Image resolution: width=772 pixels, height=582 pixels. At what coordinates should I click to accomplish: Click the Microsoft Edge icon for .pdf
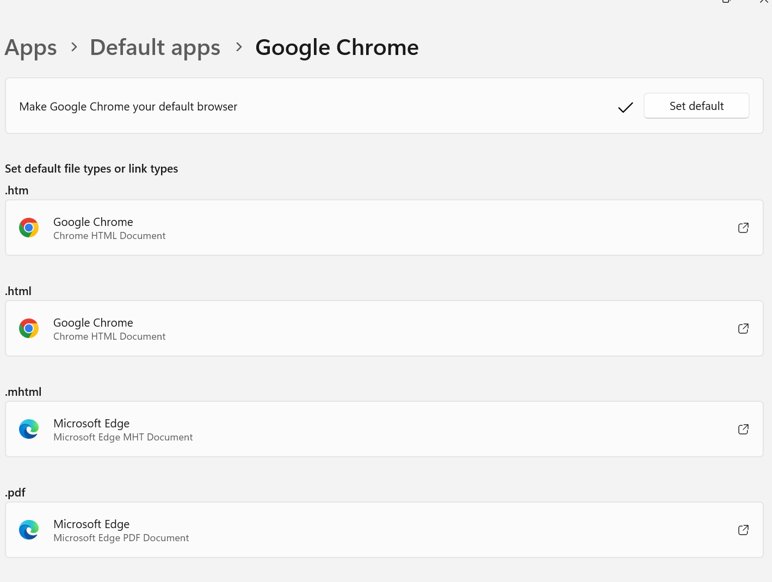coord(29,530)
